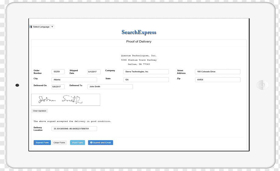280x171 pixels.
Task: Click the Print Form button
Action: 78,142
